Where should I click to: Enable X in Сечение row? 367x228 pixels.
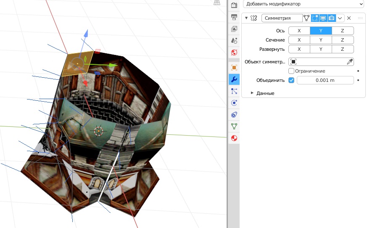click(x=299, y=40)
